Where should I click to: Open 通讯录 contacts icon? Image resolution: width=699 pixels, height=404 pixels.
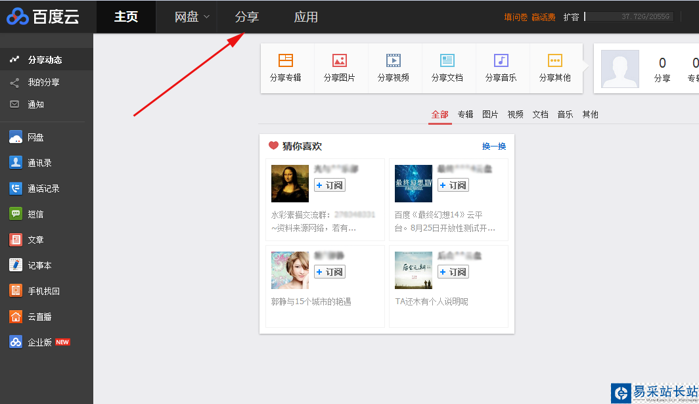tap(16, 163)
